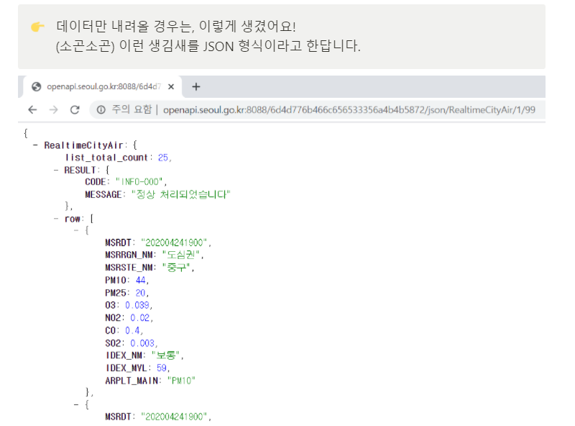Viewport: 575px width, 426px height.
Task: Click the NO2 value 0.02
Action: pyautogui.click(x=139, y=317)
